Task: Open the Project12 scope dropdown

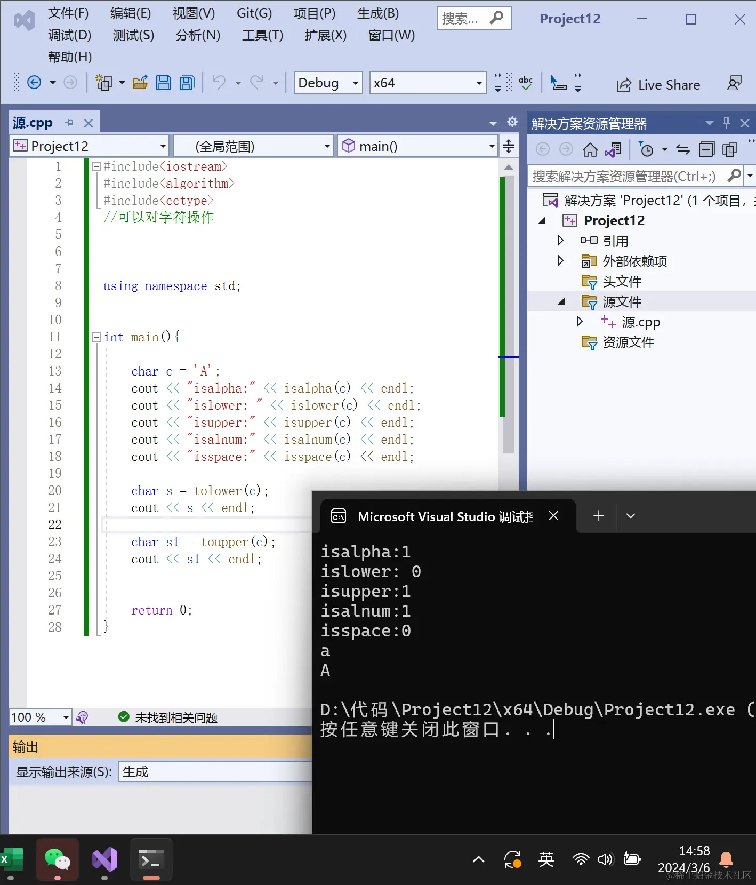Action: tap(90, 146)
